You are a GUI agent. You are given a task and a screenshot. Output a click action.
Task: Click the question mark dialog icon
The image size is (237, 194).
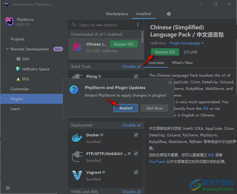click(74, 90)
